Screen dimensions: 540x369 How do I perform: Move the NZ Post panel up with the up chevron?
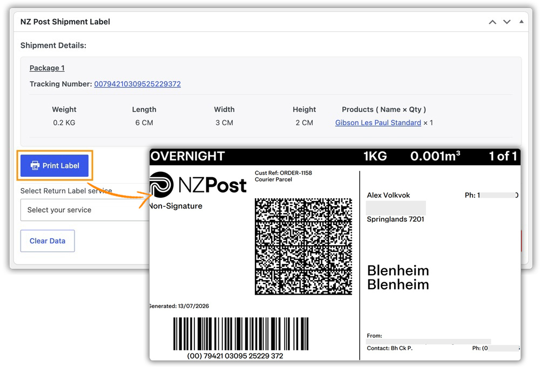click(492, 22)
